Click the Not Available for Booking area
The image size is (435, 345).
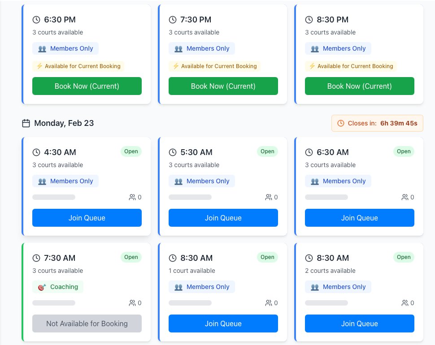[87, 323]
